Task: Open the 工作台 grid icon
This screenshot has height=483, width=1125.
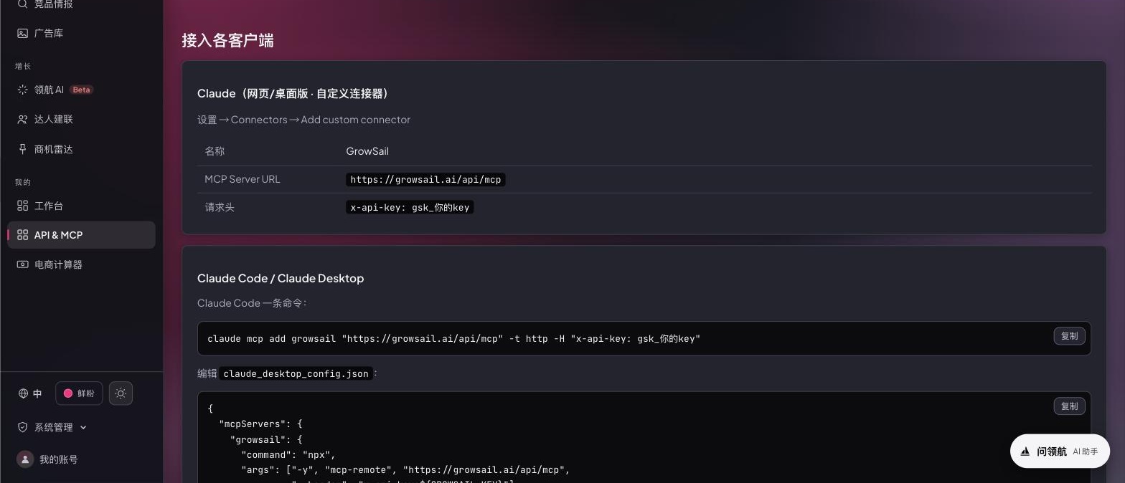Action: tap(22, 206)
